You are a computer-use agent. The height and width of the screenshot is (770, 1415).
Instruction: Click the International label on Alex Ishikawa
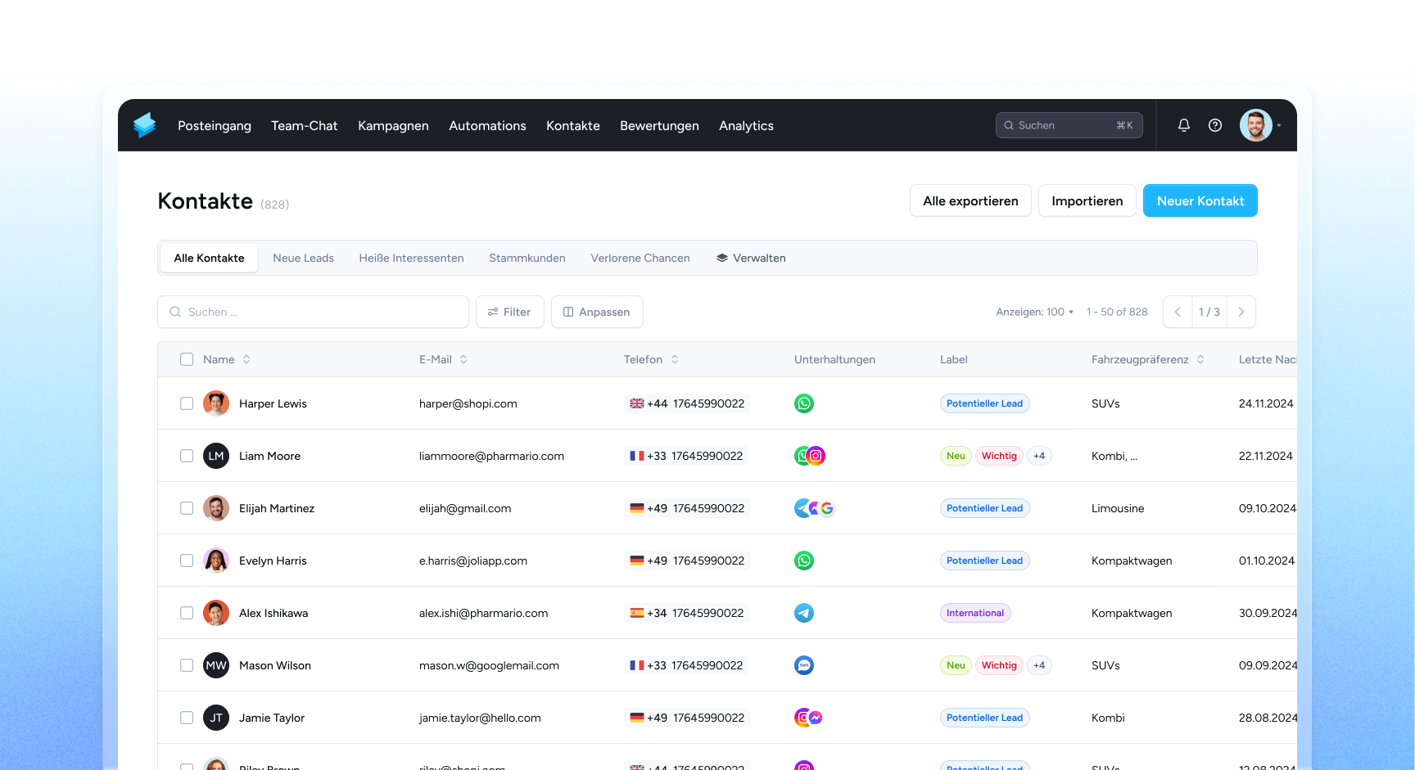(x=974, y=613)
